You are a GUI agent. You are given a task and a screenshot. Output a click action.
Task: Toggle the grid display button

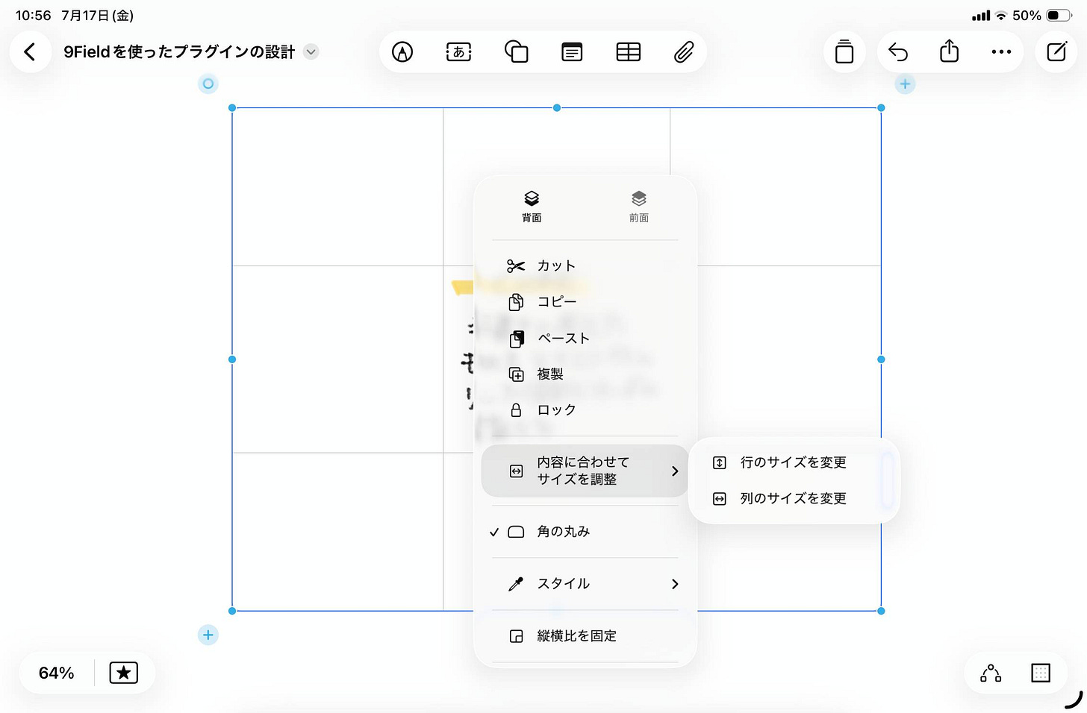tap(1041, 673)
